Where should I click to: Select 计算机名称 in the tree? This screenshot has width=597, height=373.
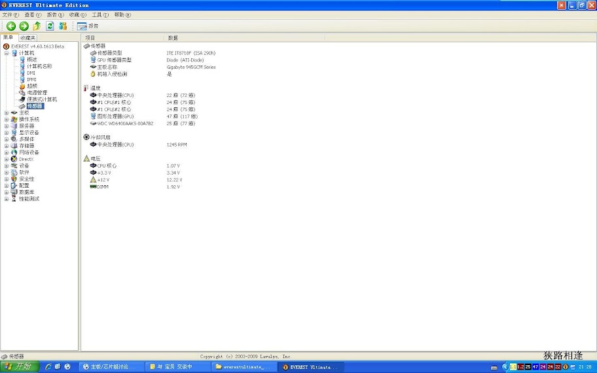coord(39,66)
